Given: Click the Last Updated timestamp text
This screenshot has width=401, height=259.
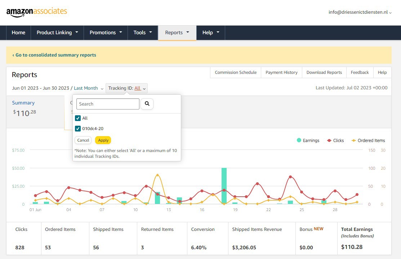Looking at the screenshot, I should pos(351,88).
